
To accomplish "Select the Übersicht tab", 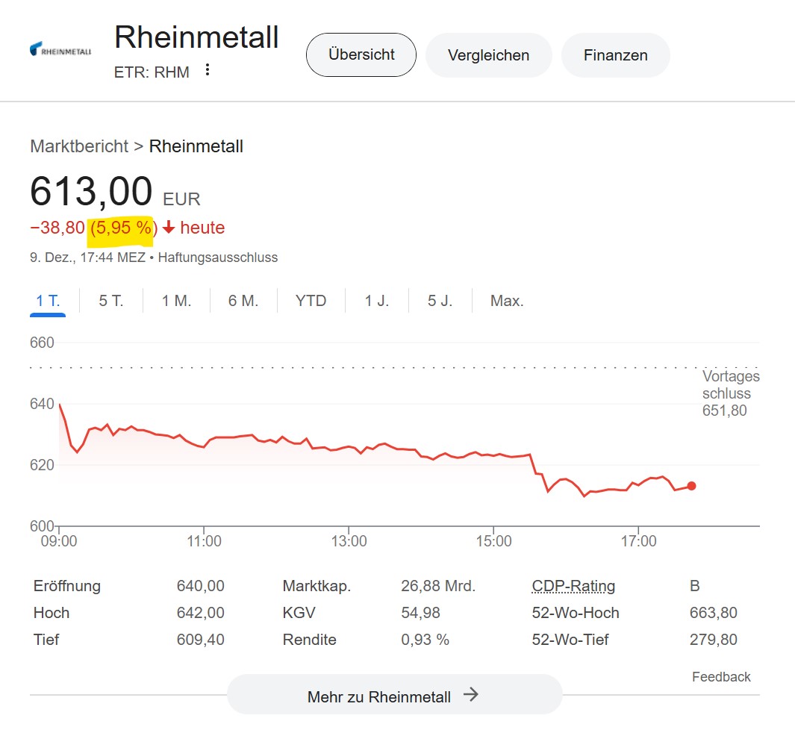I will point(361,54).
